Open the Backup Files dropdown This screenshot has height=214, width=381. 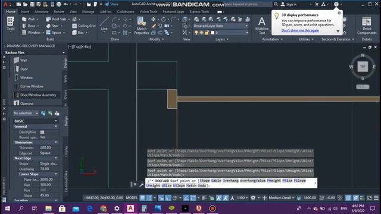35,52
